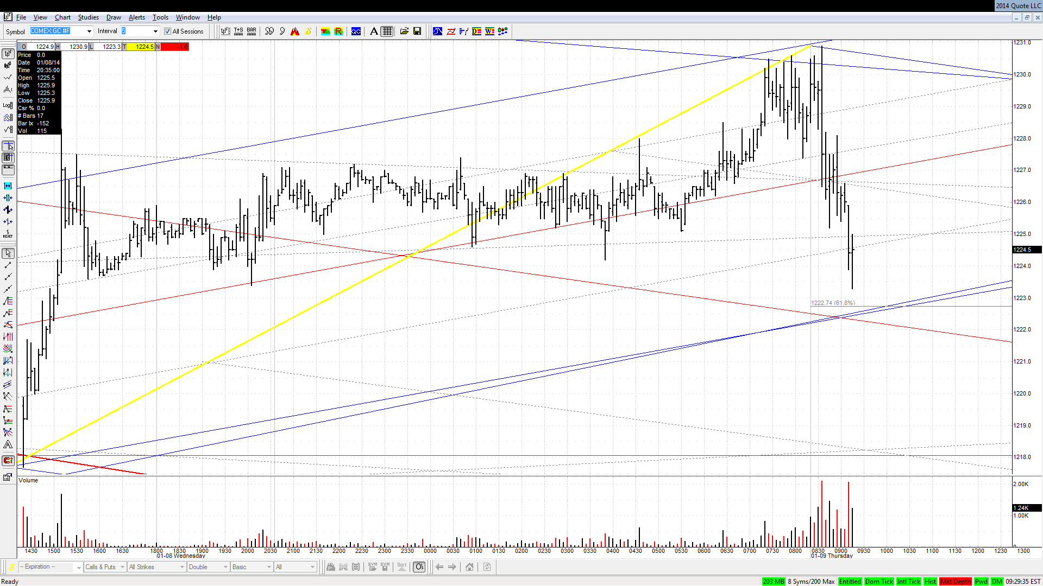Screen dimensions: 1043x586
Task: Expand the Interval dropdown
Action: click(x=155, y=31)
